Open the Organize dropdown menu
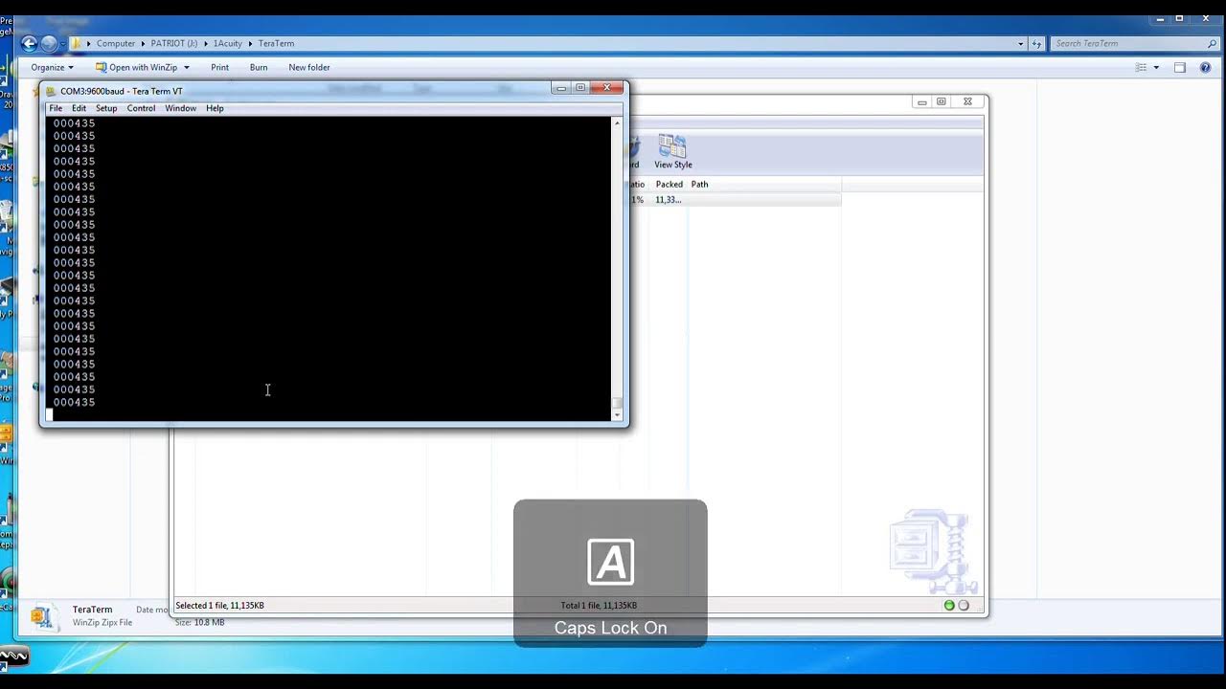This screenshot has height=689, width=1226. coord(52,67)
